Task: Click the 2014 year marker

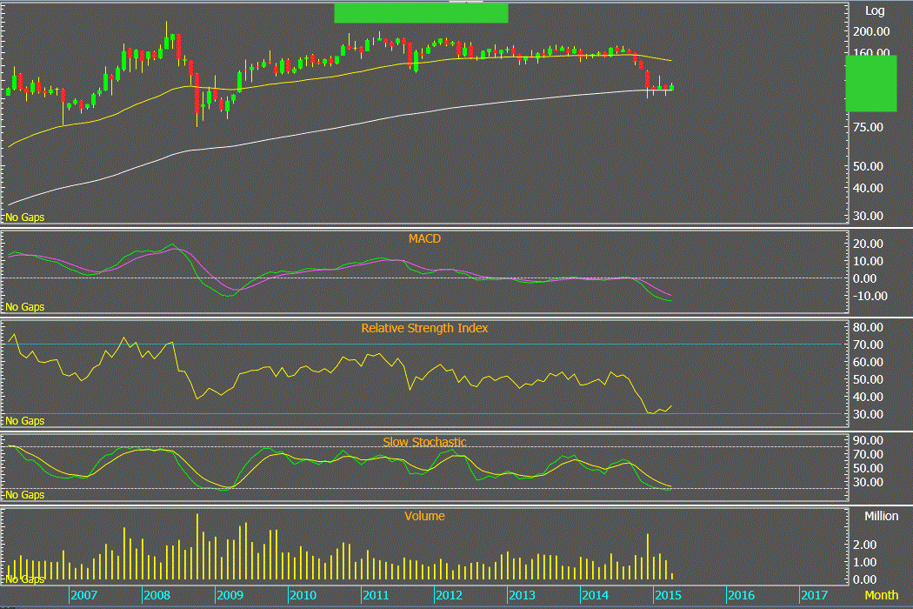Action: coord(596,595)
